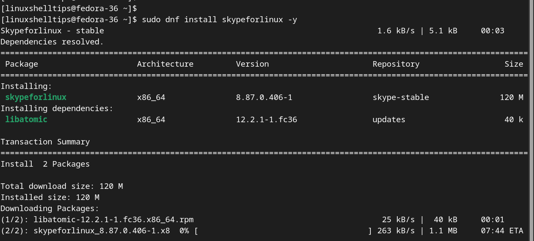
Task: Click the "Install 2 Packages" line
Action: pyautogui.click(x=45, y=164)
